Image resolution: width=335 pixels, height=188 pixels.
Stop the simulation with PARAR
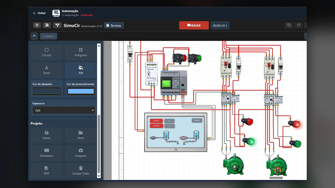point(194,25)
